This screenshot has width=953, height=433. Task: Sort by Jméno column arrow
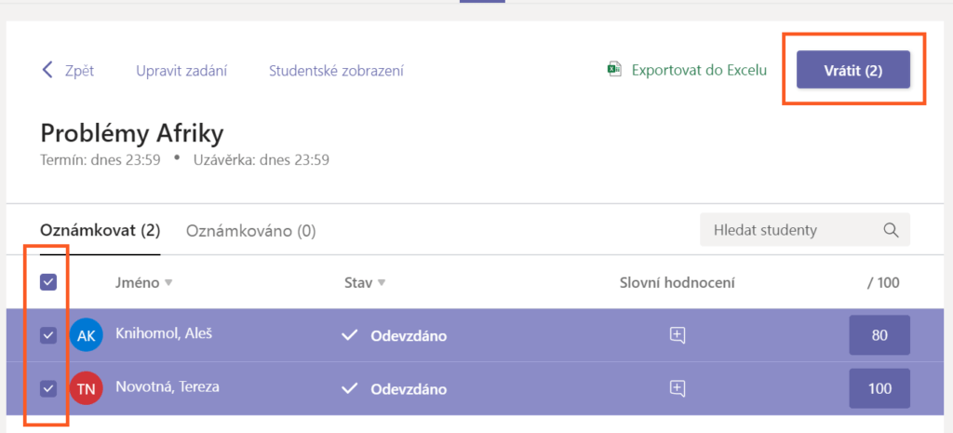168,283
